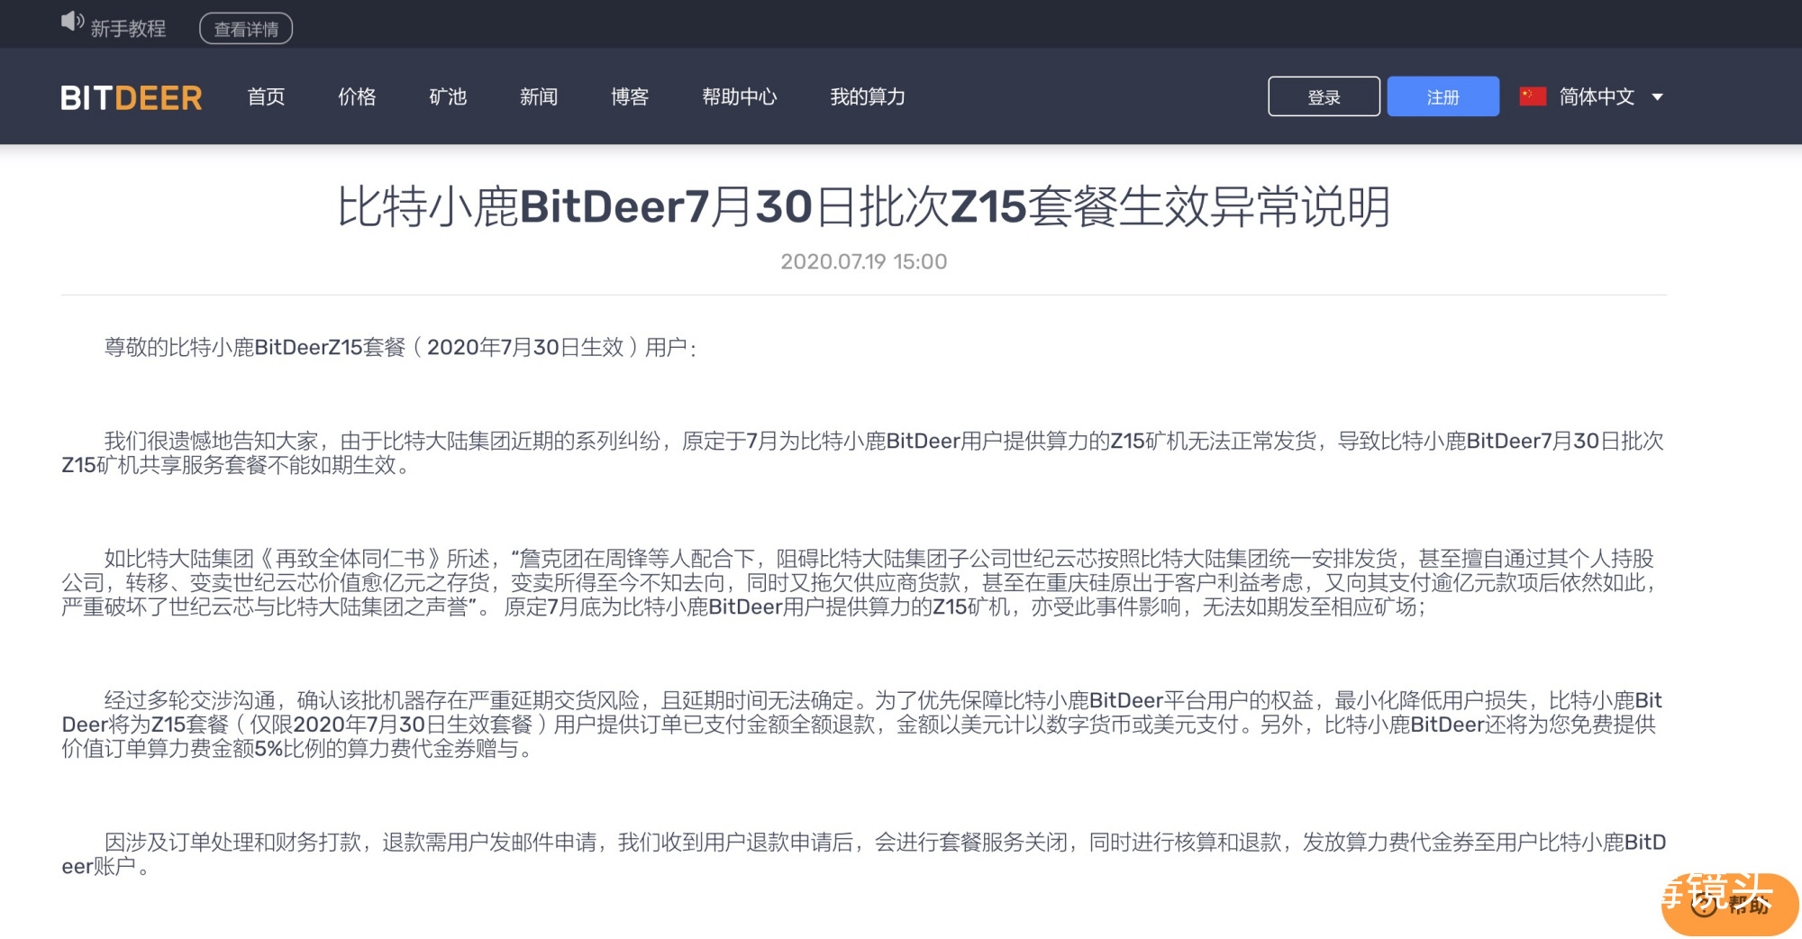Image resolution: width=1802 pixels, height=939 pixels.
Task: Click the 登录 login button
Action: click(x=1324, y=96)
